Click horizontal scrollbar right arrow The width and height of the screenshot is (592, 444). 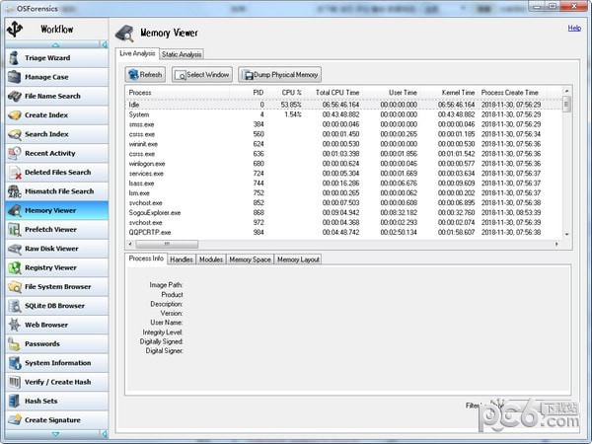point(556,244)
